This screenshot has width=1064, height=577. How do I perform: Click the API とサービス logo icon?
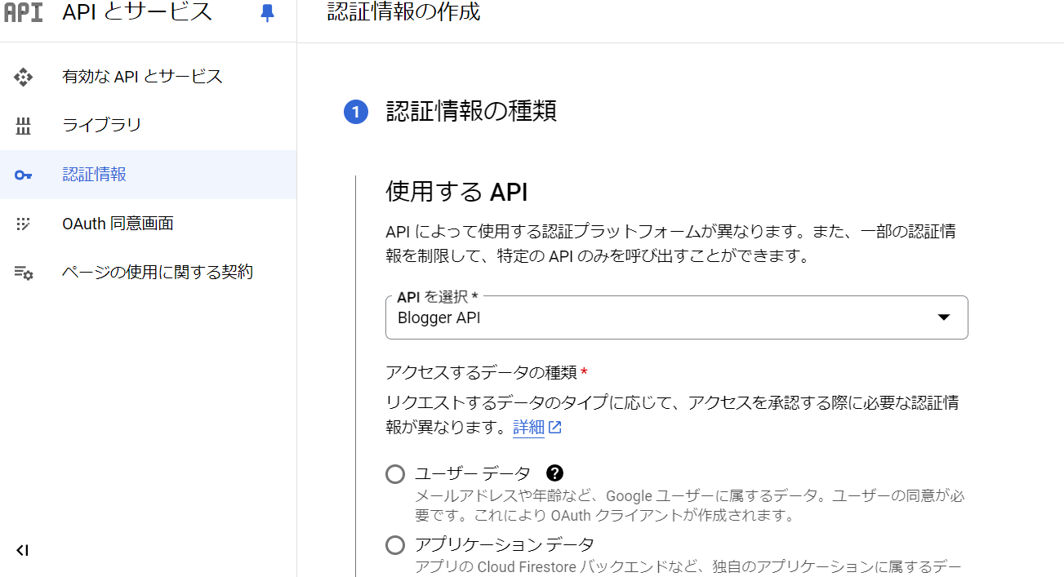22,12
